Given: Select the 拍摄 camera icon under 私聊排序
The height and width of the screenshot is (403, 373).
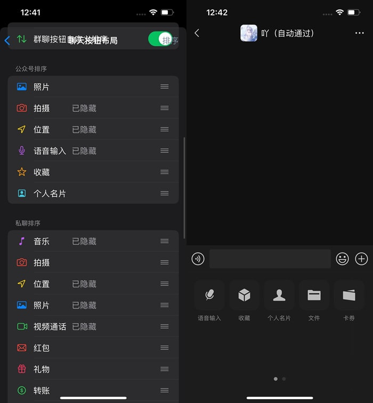Looking at the screenshot, I should tap(22, 262).
